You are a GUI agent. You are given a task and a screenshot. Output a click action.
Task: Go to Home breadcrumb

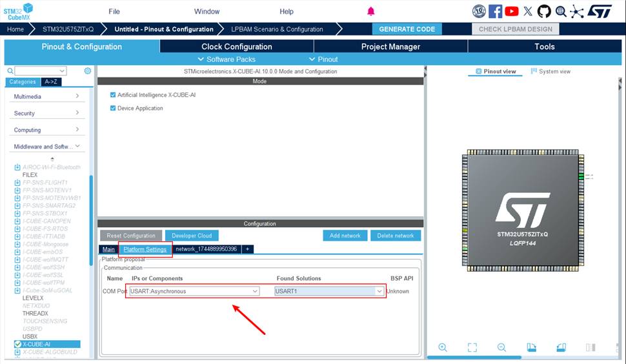coord(15,29)
